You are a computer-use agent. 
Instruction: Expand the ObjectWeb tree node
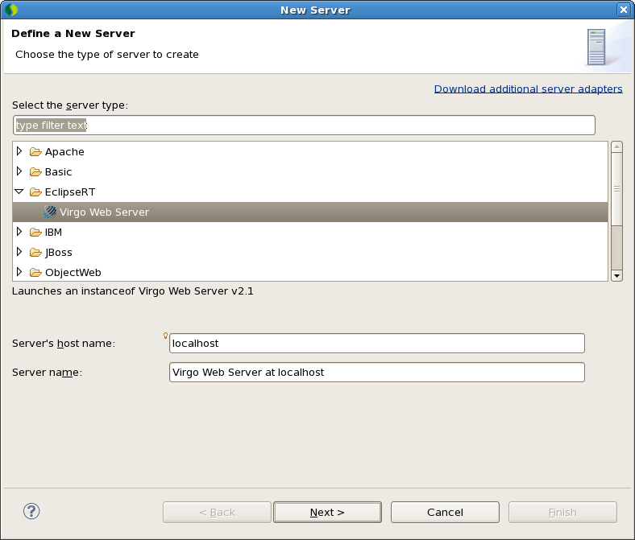click(x=19, y=272)
